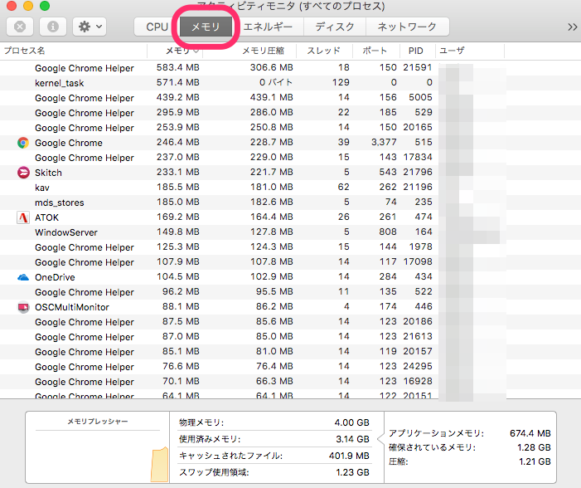Sort by メモリ圧縮 column header
Image resolution: width=581 pixels, height=488 pixels.
tap(249, 51)
